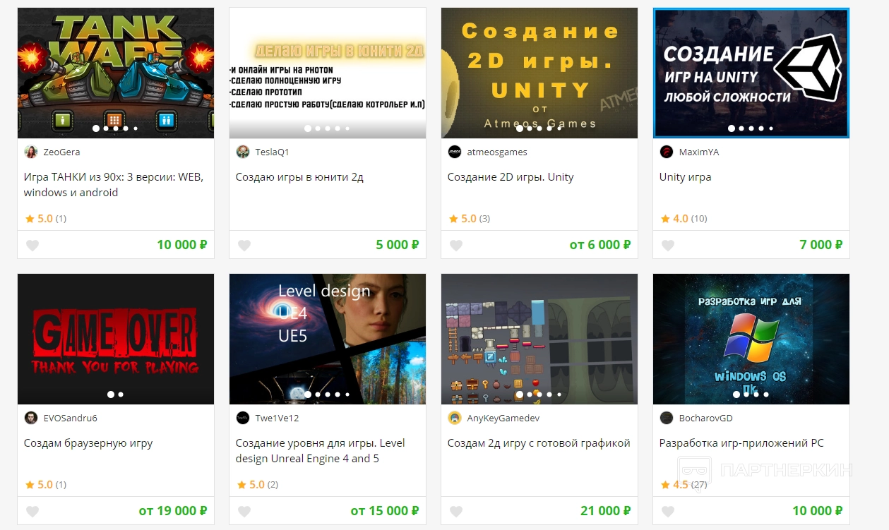Like the Создание 2D игры. Unity gig

pos(456,246)
